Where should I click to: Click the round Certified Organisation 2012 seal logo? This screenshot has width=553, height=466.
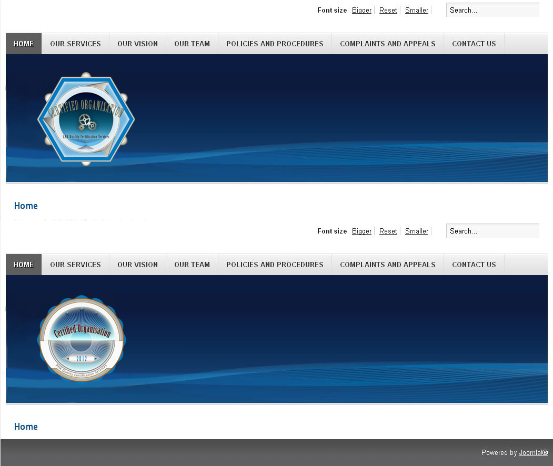click(x=82, y=338)
